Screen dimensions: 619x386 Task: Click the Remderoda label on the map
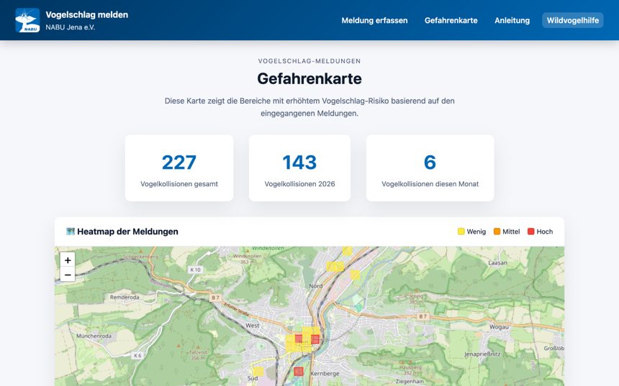click(x=125, y=298)
